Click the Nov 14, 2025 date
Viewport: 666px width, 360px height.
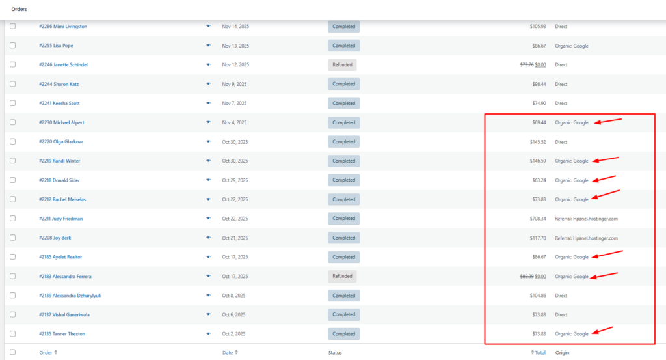coord(235,26)
